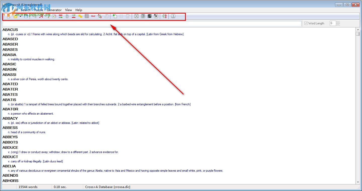The width and height of the screenshot is (362, 191).
Task: Select the word ABHORS
Action: 11,181
